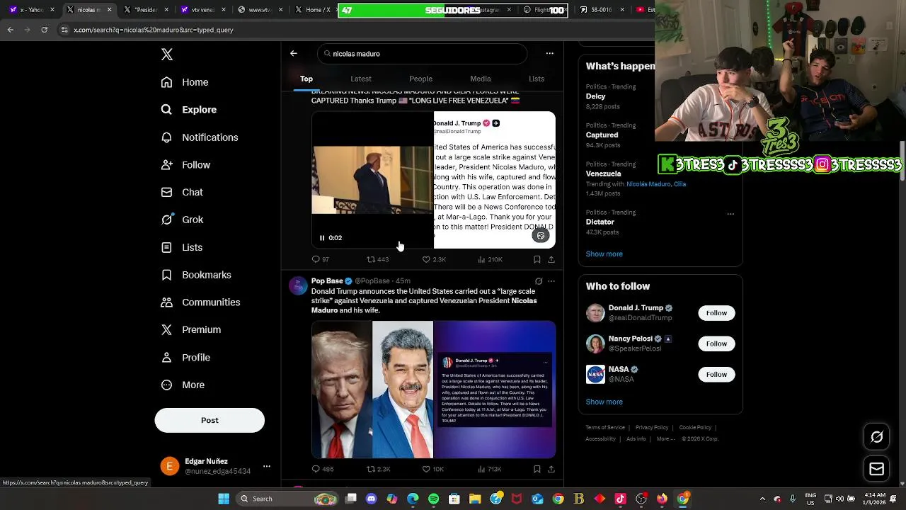Open Spotify from the taskbar
The height and width of the screenshot is (510, 906).
(x=433, y=499)
